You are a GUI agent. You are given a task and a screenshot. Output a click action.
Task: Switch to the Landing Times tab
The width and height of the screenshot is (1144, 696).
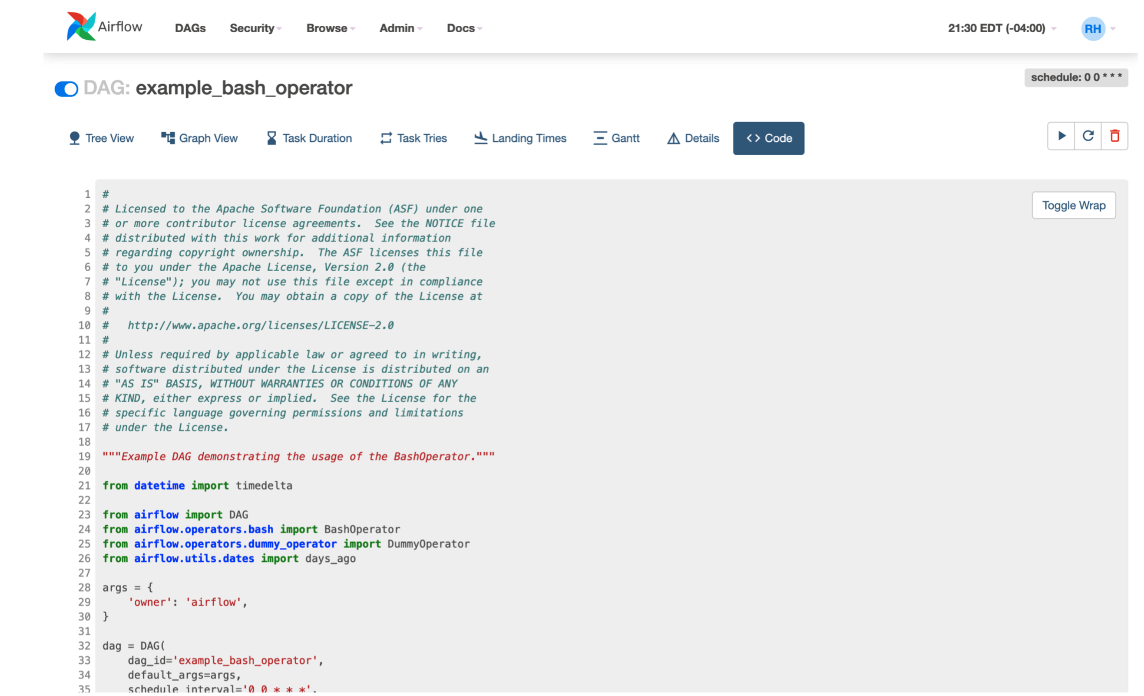520,138
